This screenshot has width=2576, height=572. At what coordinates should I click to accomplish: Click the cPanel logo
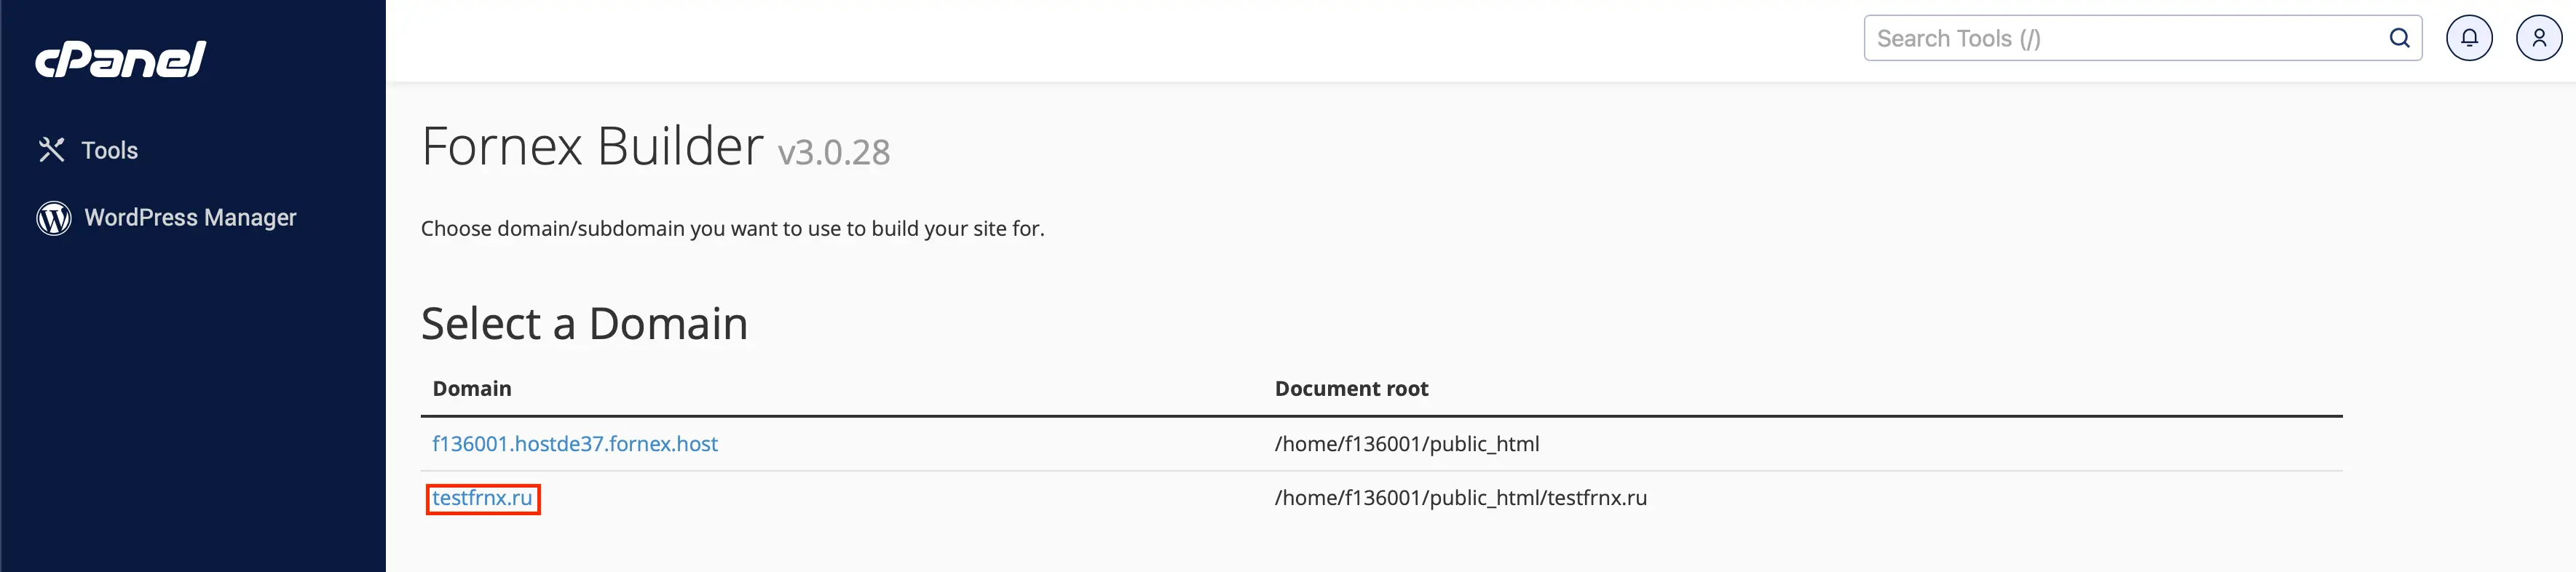(120, 59)
